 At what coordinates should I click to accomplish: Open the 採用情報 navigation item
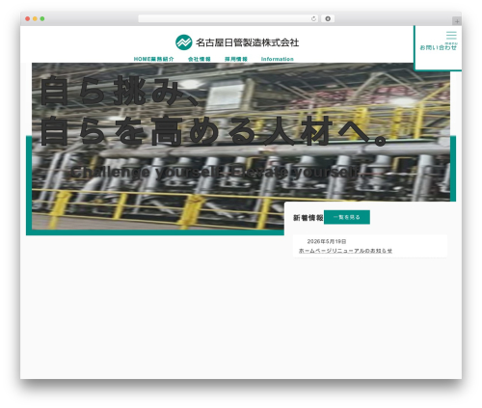(x=236, y=59)
